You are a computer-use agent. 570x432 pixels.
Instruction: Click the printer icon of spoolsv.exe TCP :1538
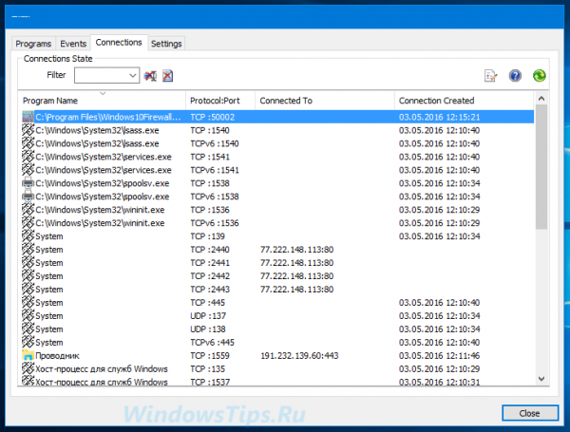tap(28, 182)
